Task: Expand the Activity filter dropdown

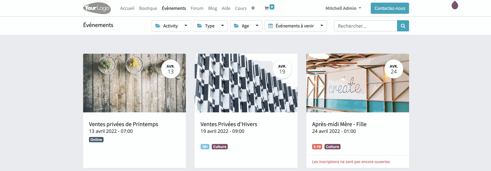Action: click(171, 26)
